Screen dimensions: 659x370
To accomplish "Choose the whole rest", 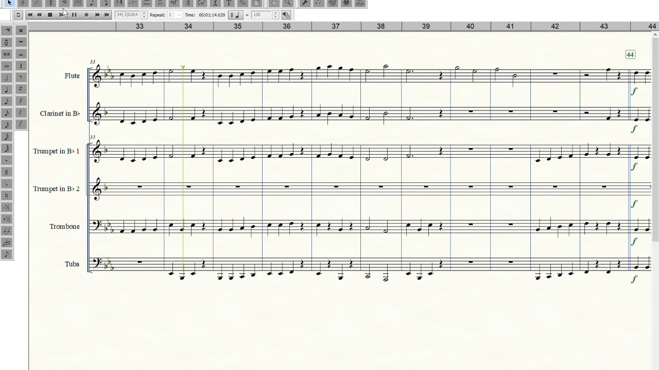I will pyautogui.click(x=21, y=42).
